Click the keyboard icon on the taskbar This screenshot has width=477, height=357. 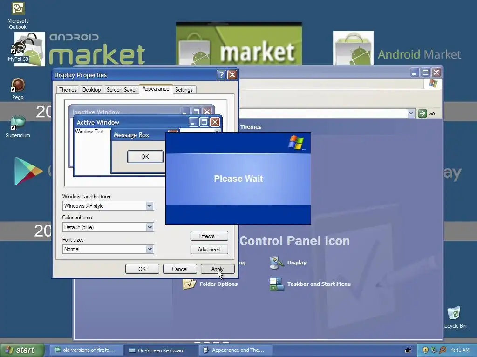[x=408, y=350]
